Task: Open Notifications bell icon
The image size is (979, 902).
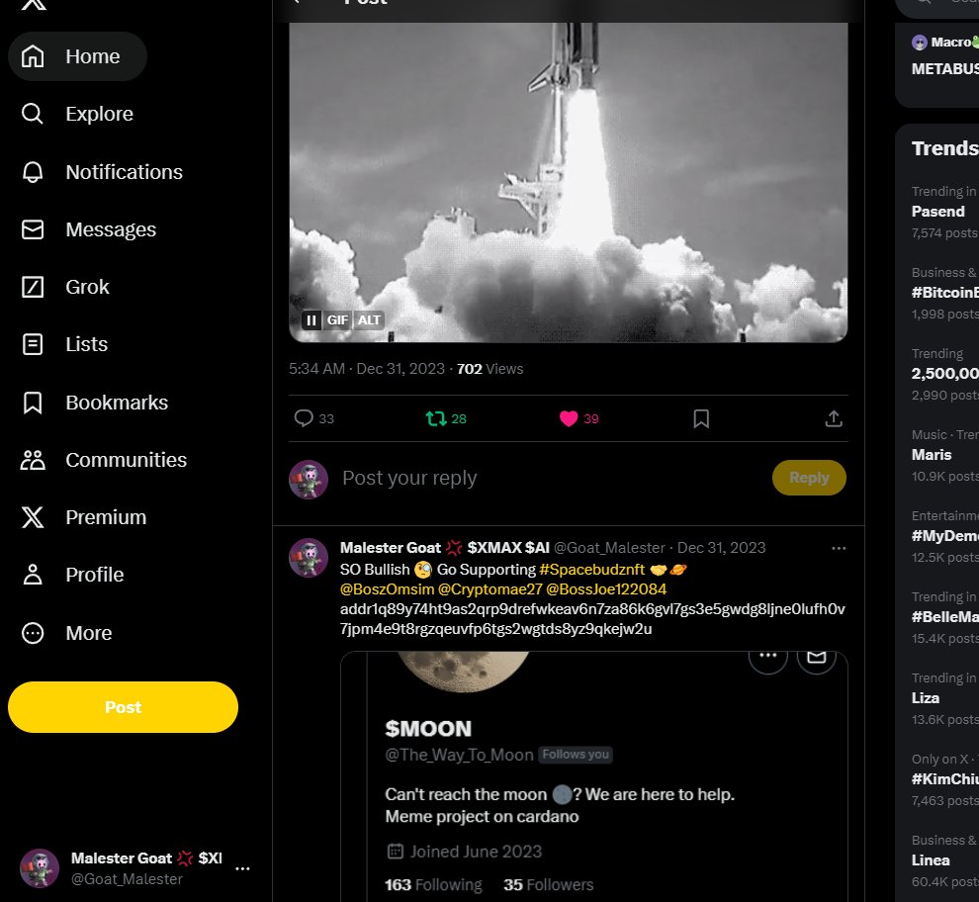Action: pyautogui.click(x=33, y=172)
